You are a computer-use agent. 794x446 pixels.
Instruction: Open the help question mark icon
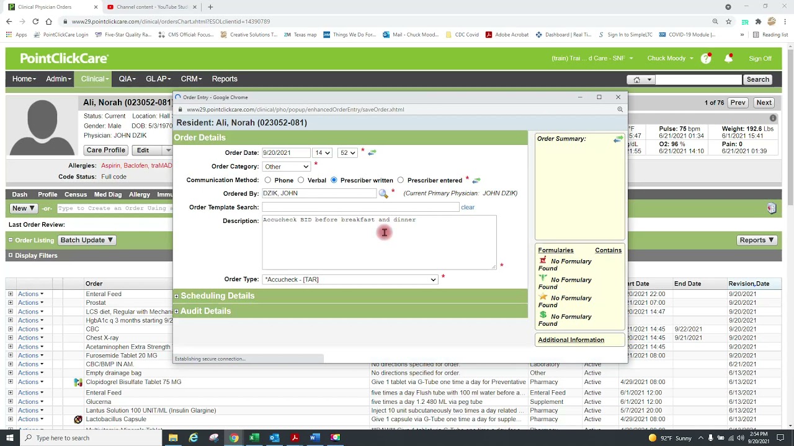pyautogui.click(x=706, y=58)
